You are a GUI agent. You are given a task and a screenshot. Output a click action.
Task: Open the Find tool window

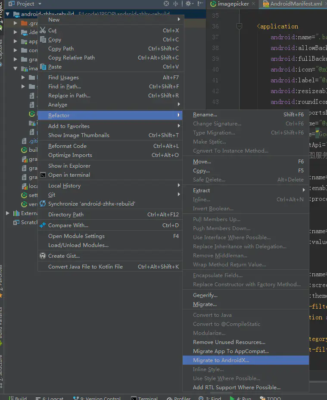tap(210, 398)
